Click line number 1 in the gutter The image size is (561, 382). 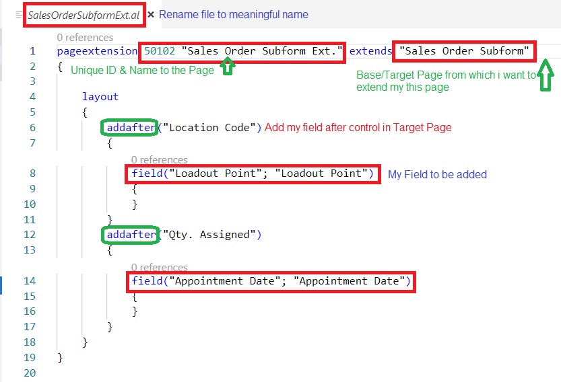32,51
